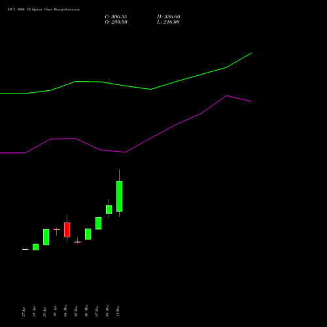Click the high value H: 336.60
327x327 pixels.
(169, 17)
